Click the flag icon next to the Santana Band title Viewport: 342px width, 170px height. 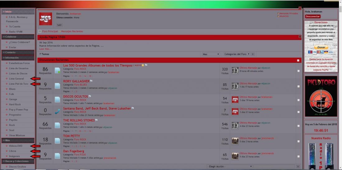133,108
